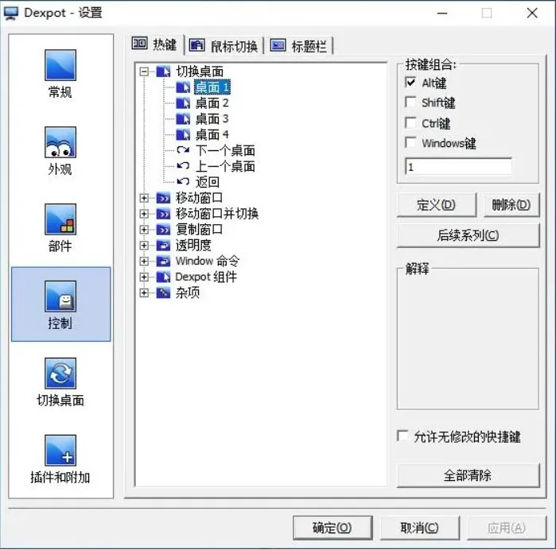The width and height of the screenshot is (556, 550).
Task: Click the icon of the 切换桌面 tree root
Action: pyautogui.click(x=163, y=72)
